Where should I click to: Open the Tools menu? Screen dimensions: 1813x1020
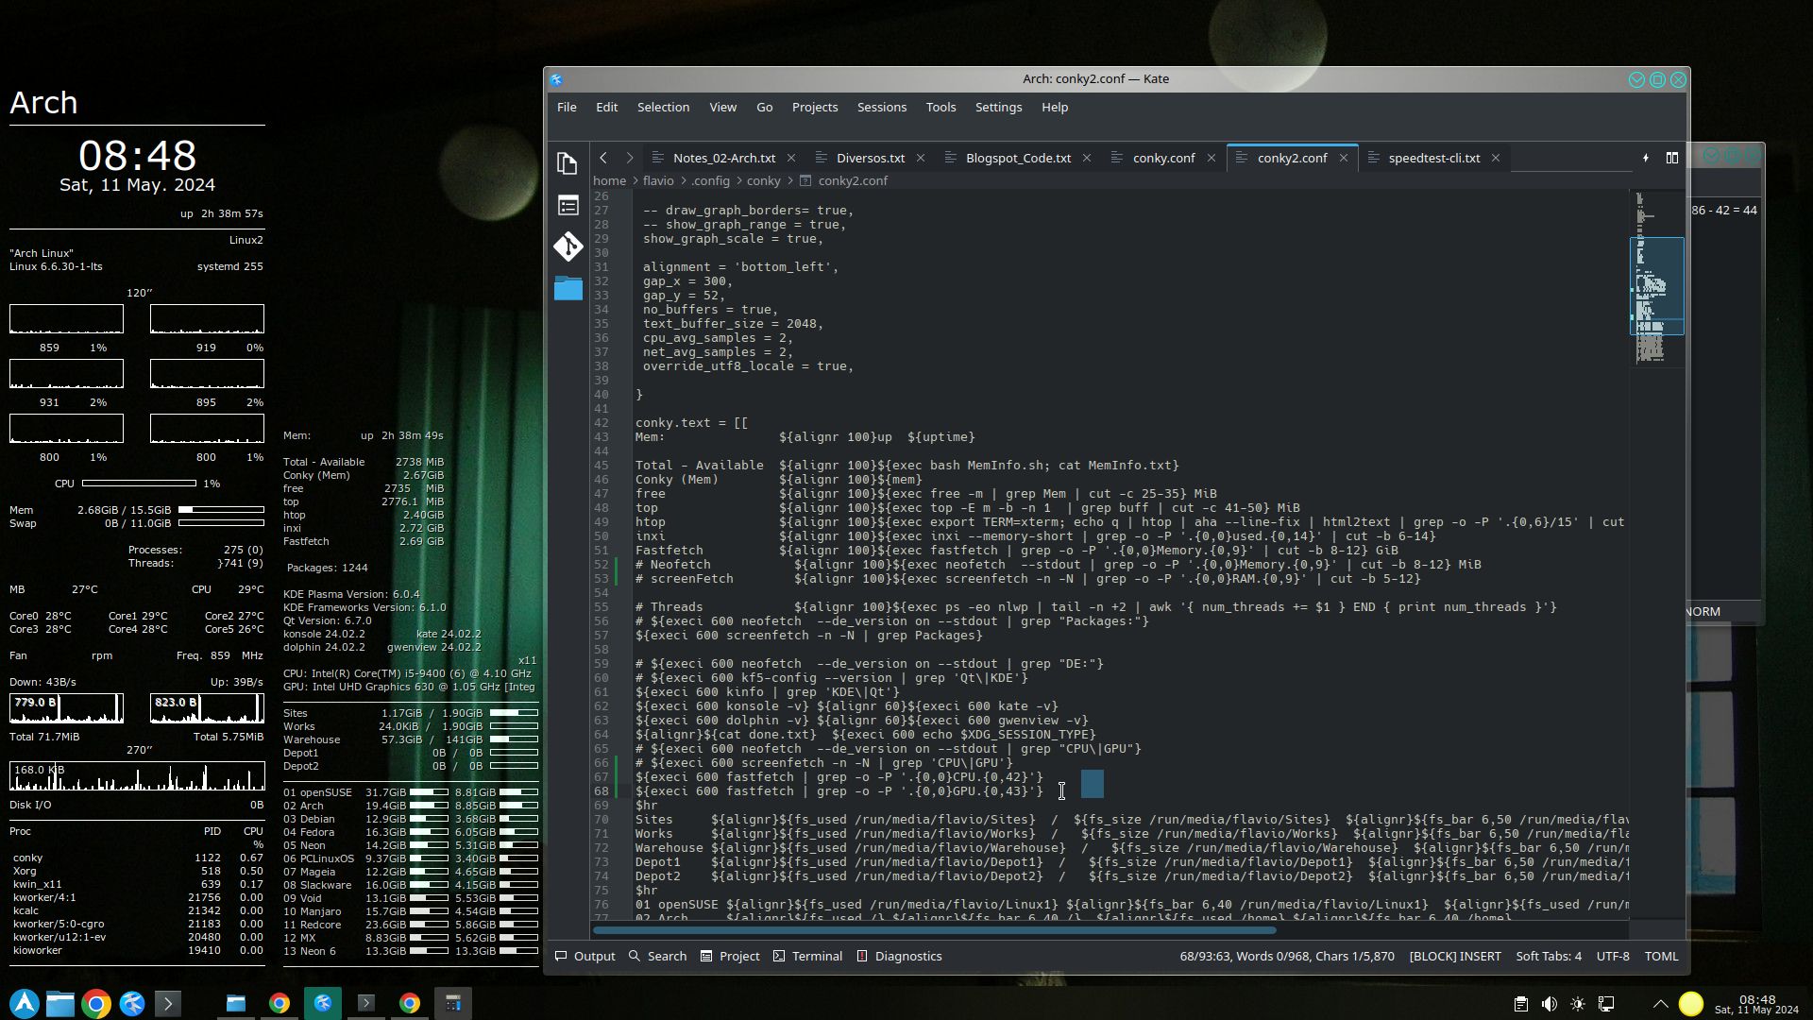tap(940, 108)
